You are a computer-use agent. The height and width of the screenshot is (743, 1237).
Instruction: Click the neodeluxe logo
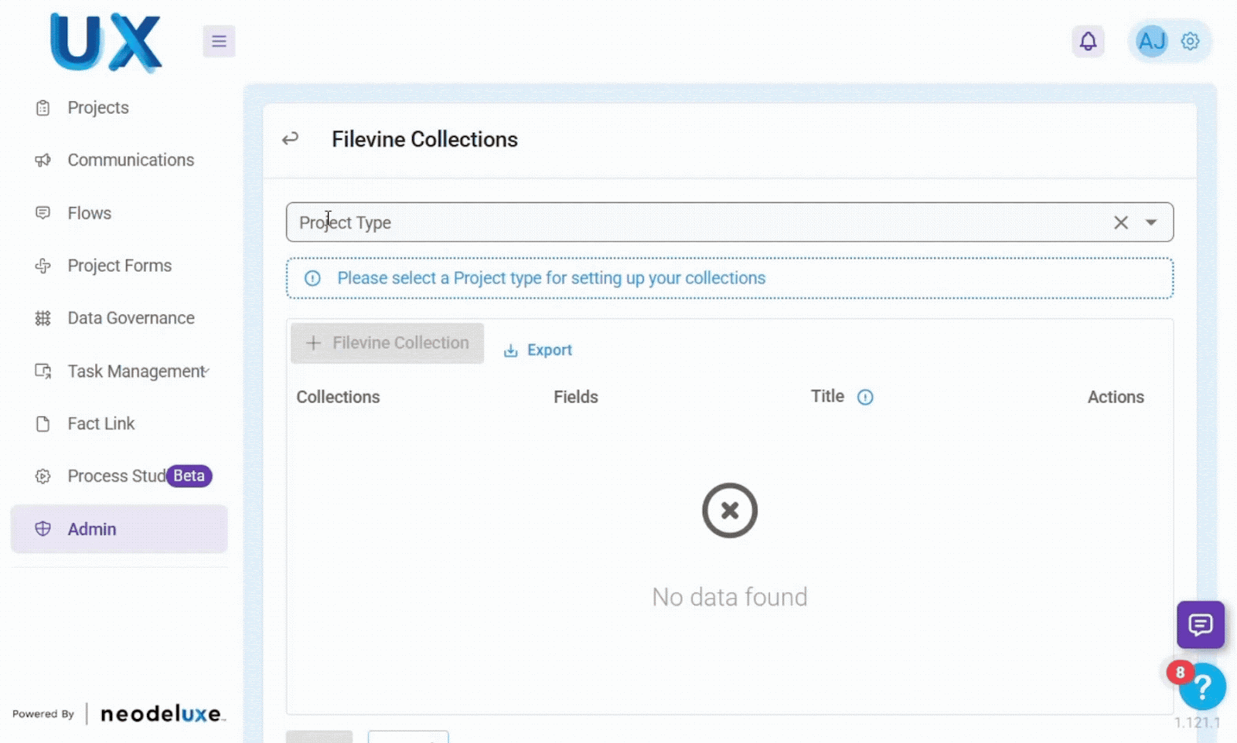(162, 714)
